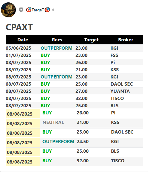148x174 pixels.
Task: Click the shield star badge icon
Action: tap(21, 10)
